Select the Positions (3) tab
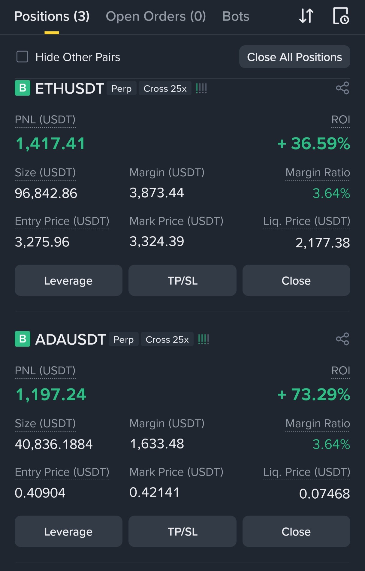365x571 pixels. (x=52, y=16)
